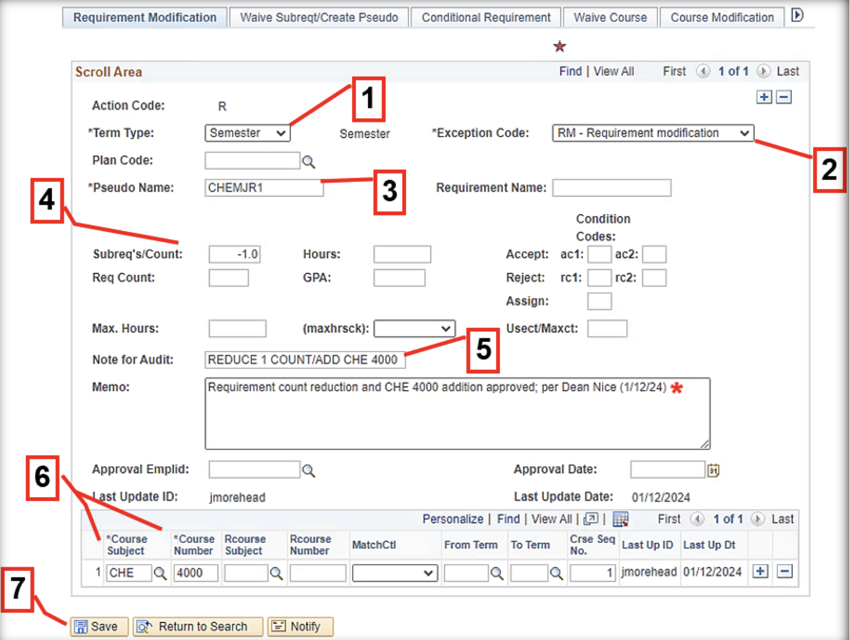
Task: Expand the maxhrsck dropdown
Action: click(x=414, y=329)
